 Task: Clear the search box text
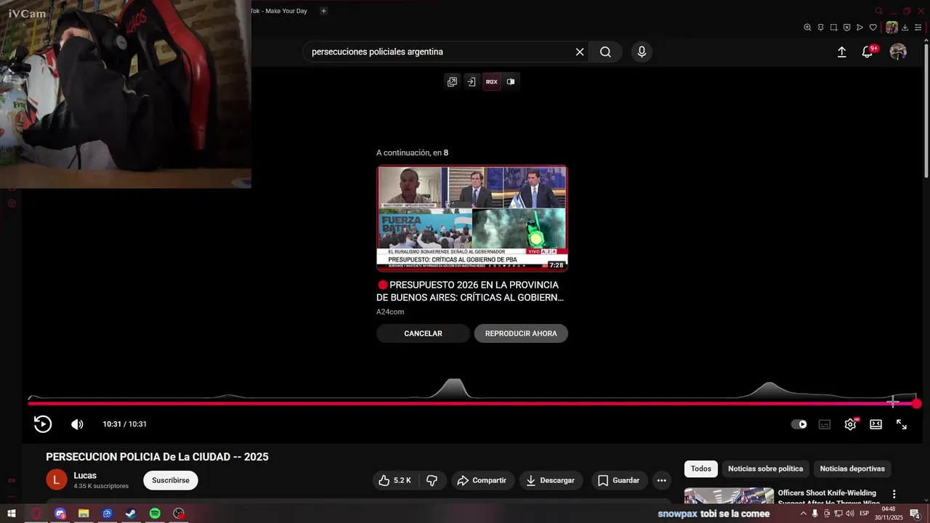tap(580, 52)
